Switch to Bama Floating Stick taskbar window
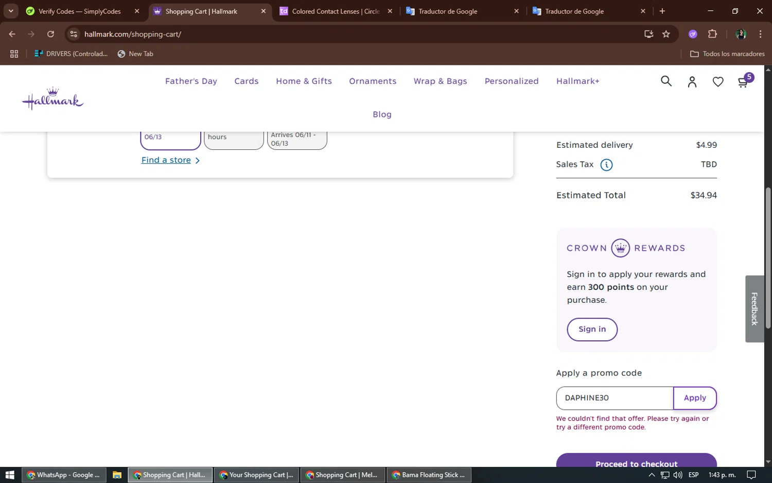 [x=429, y=475]
